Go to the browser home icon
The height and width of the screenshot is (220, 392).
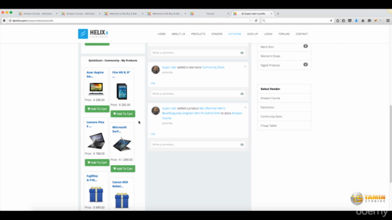(363, 21)
